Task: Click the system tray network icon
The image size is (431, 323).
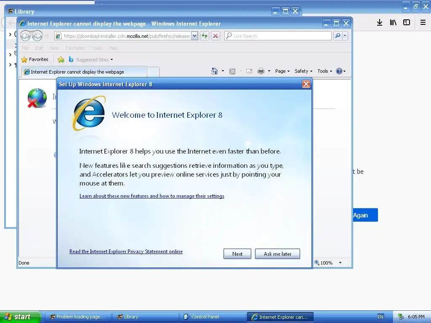Action: click(x=401, y=317)
